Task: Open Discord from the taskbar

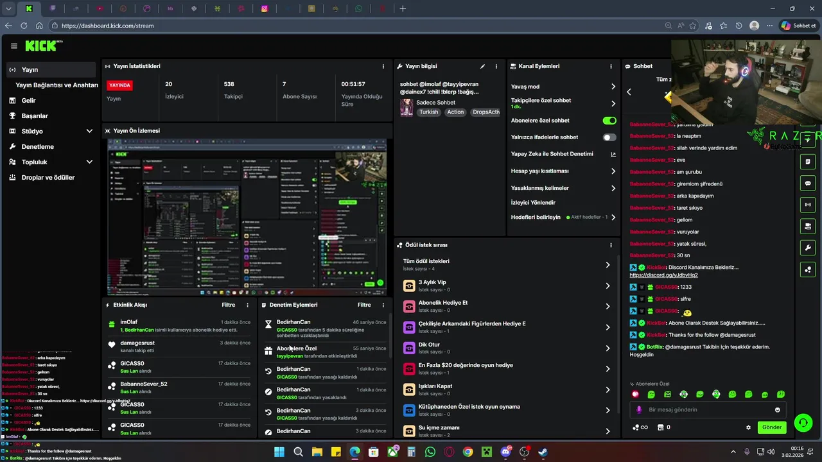Action: [x=505, y=452]
